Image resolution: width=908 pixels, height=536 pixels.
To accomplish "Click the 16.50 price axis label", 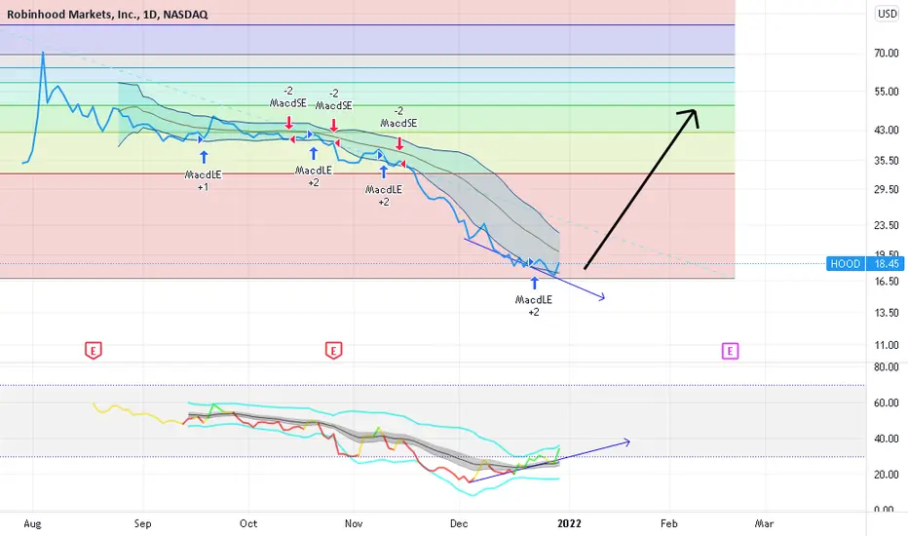I will point(886,282).
